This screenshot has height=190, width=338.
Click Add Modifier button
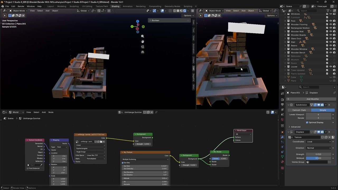[x=311, y=99]
